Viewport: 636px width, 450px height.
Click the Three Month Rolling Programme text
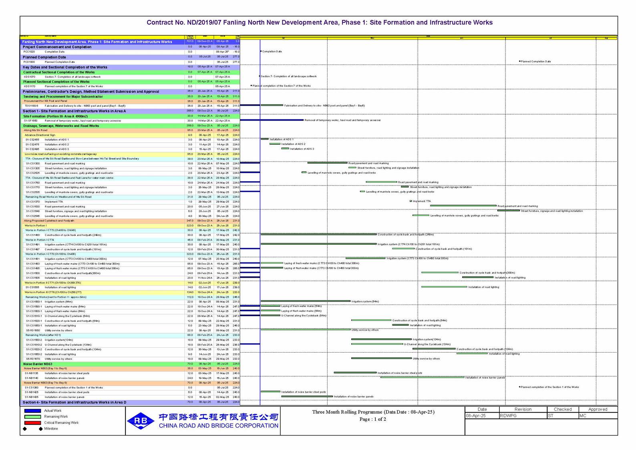pos(373,412)
